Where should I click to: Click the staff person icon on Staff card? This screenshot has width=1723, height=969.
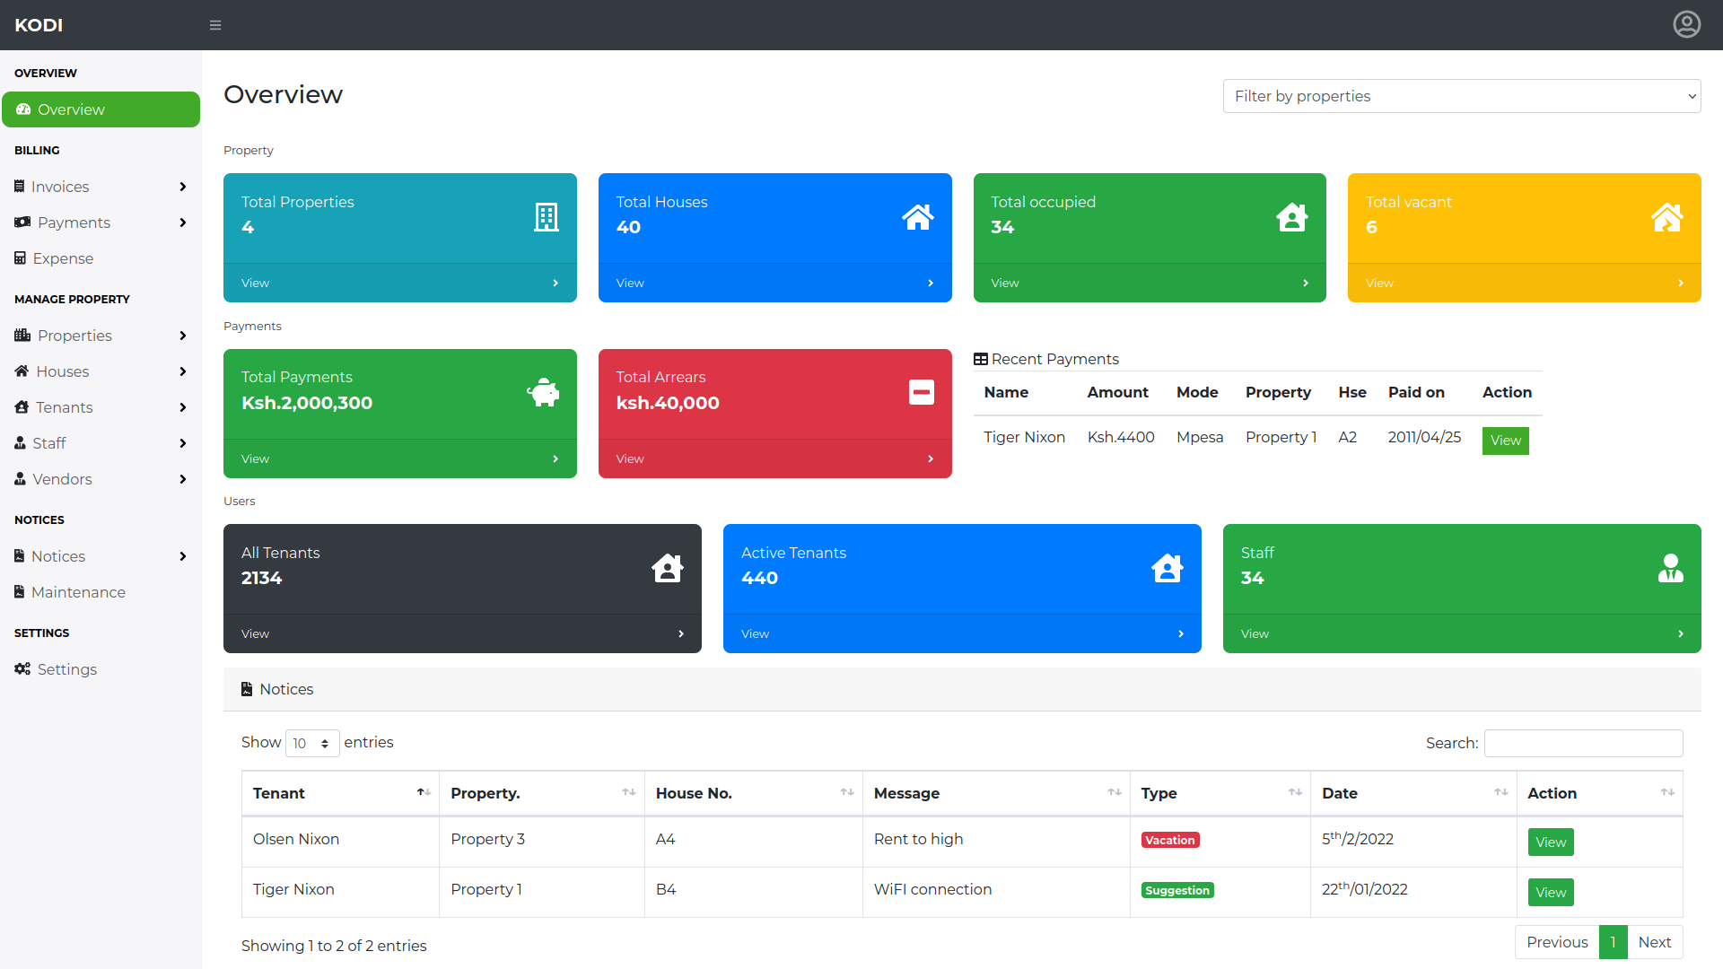coord(1670,568)
